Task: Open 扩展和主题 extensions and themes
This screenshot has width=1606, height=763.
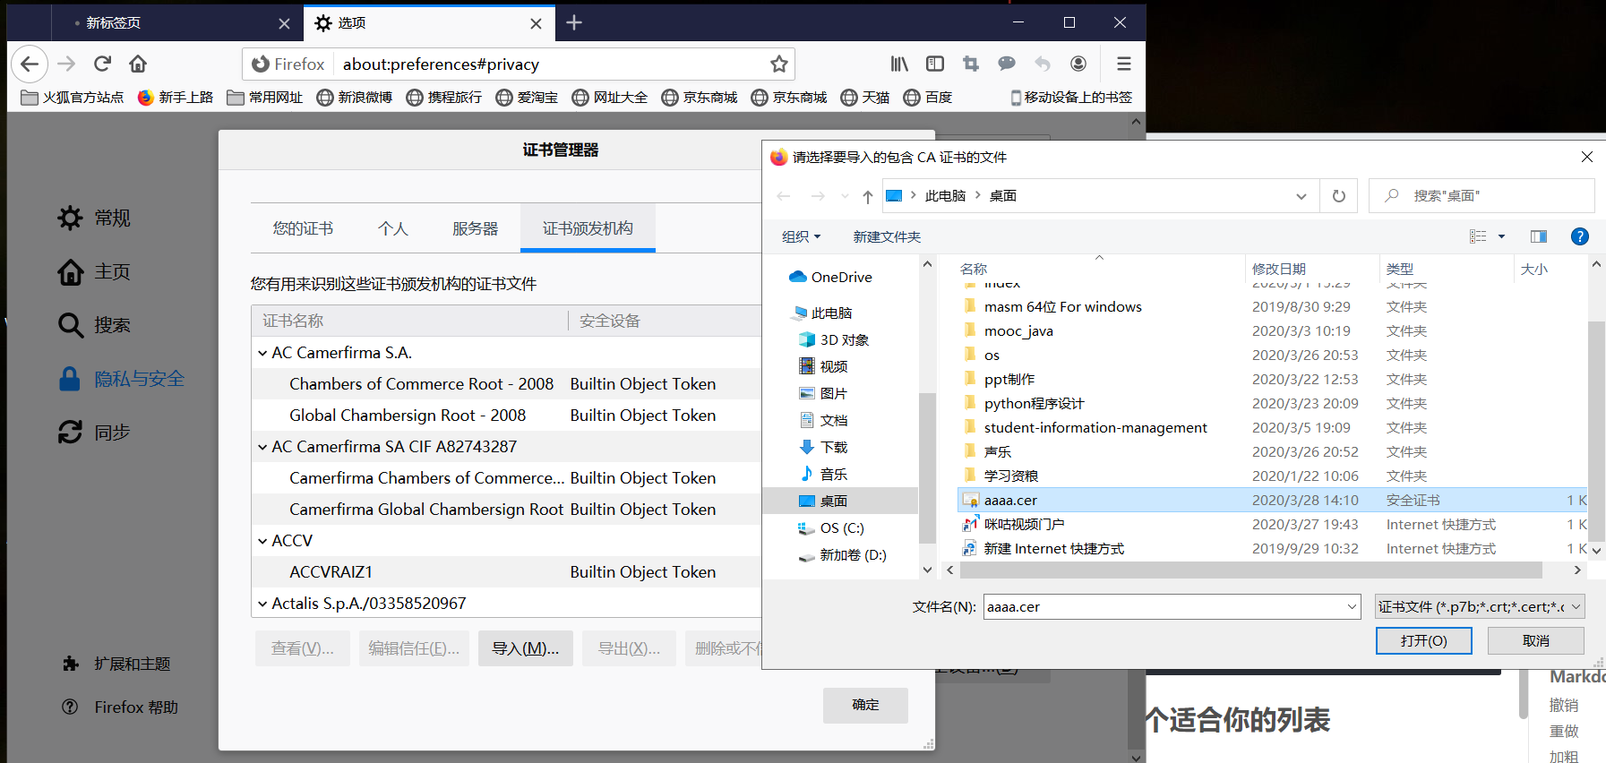Action: point(116,664)
